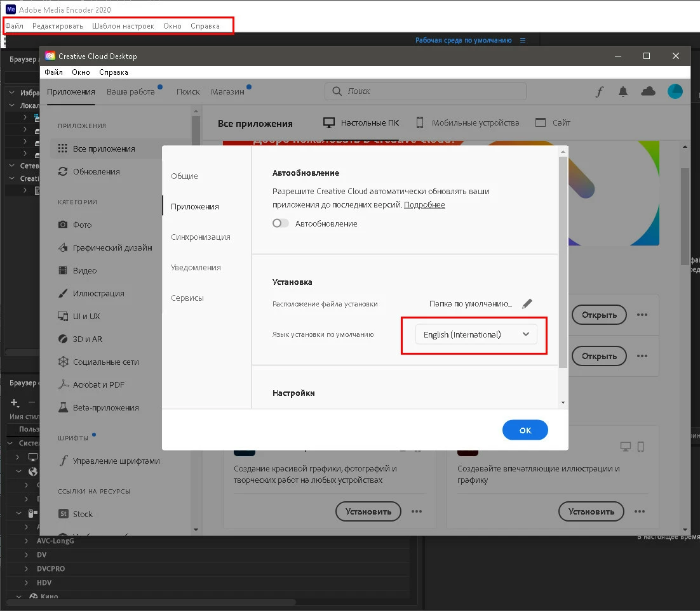Switch to Магазин tab
Screen dimensions: 700x611
click(227, 91)
